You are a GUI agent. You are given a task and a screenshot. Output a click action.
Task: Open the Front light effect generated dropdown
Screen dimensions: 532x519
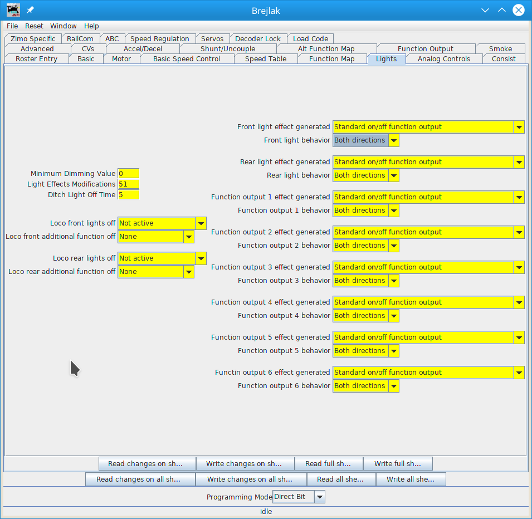[x=428, y=127]
